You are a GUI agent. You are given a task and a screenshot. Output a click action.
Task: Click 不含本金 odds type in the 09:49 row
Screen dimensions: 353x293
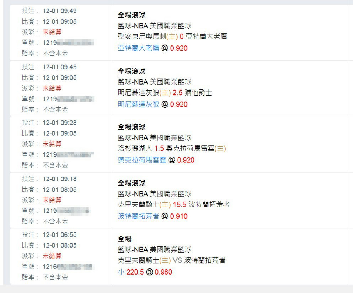click(x=55, y=54)
